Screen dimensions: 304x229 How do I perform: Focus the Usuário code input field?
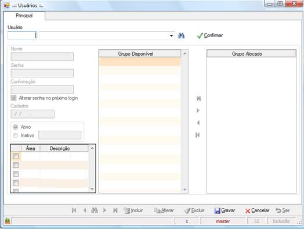[x=22, y=35]
